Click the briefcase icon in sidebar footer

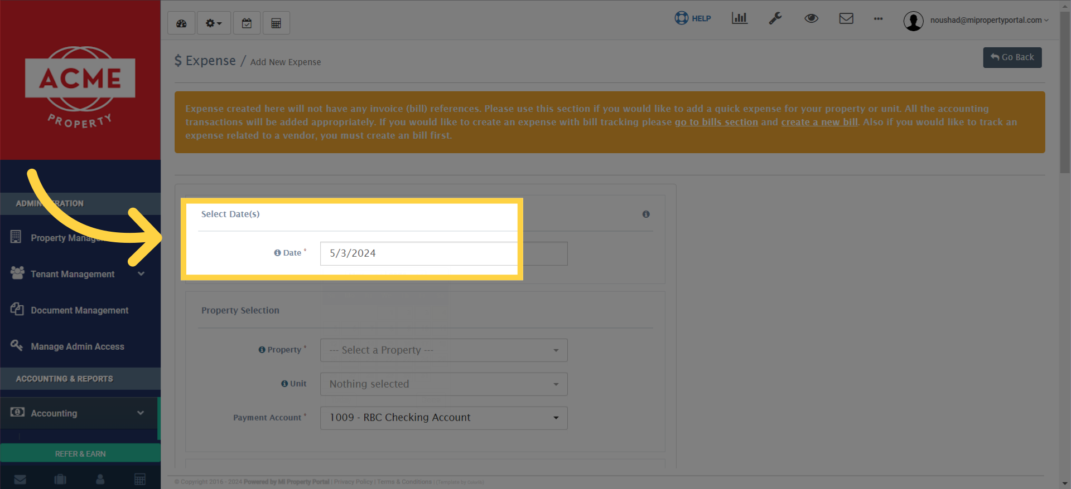coord(60,479)
